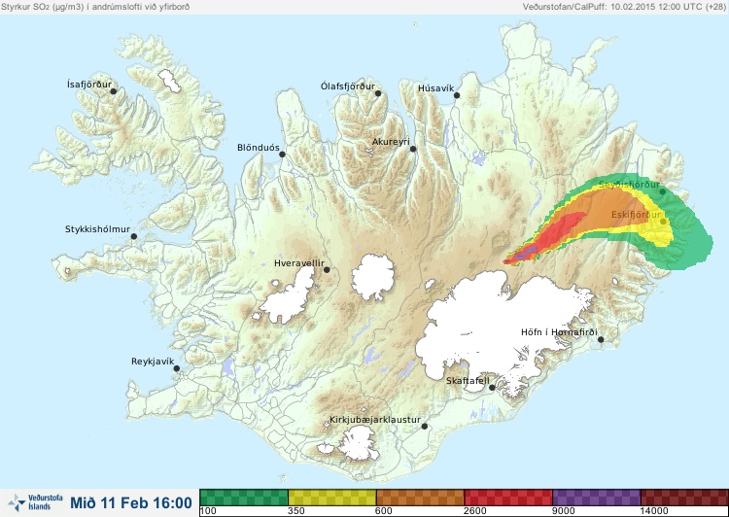The image size is (729, 517).
Task: Click the 'Eskifjörður' label
Action: point(636,215)
